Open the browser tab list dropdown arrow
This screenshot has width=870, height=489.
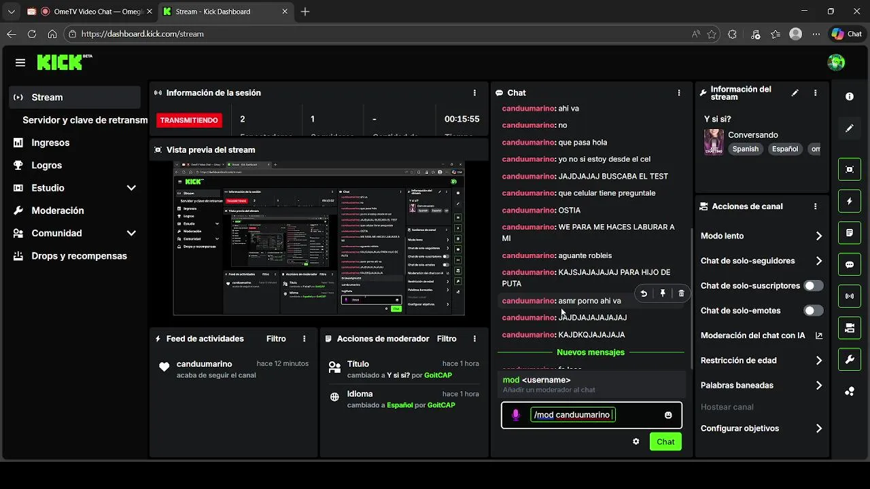(11, 12)
